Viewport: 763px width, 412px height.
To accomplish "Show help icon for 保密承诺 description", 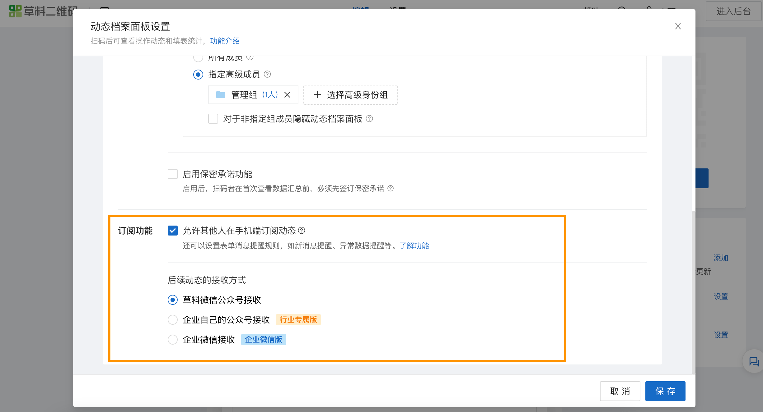I will click(x=391, y=188).
